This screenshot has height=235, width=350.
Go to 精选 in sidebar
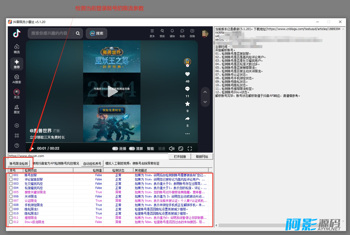[x=17, y=49]
